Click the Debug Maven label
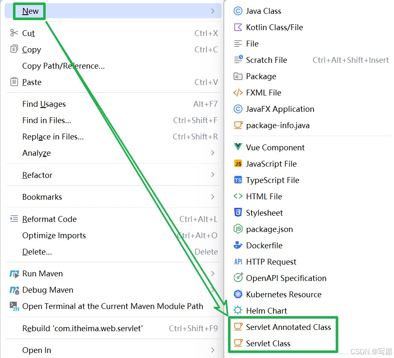 (x=48, y=290)
